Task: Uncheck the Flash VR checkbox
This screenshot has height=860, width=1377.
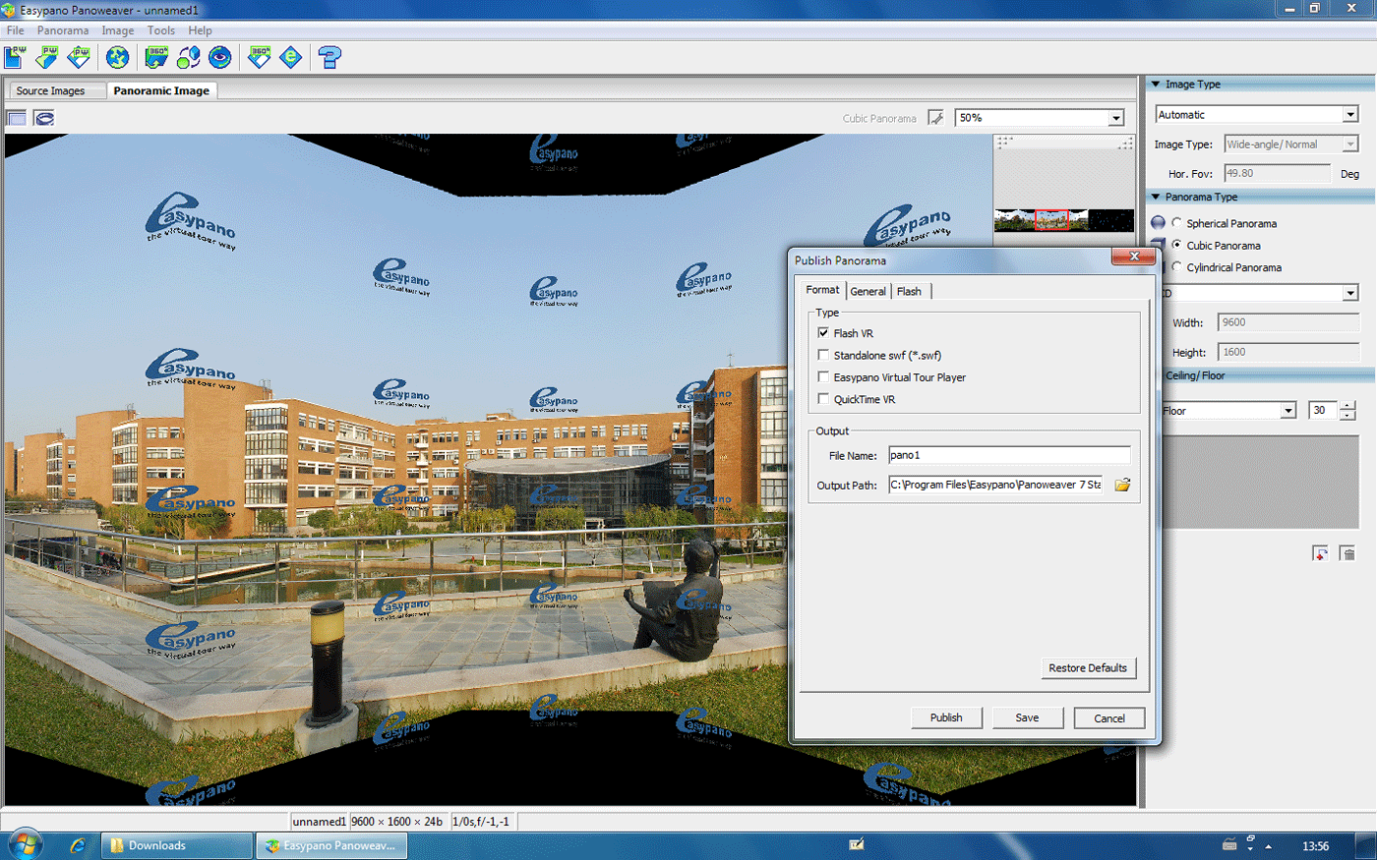Action: click(x=823, y=332)
